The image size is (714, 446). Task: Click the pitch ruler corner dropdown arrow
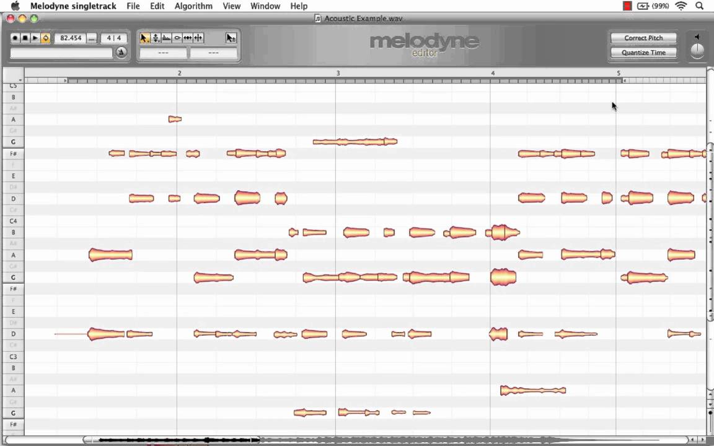coord(20,81)
